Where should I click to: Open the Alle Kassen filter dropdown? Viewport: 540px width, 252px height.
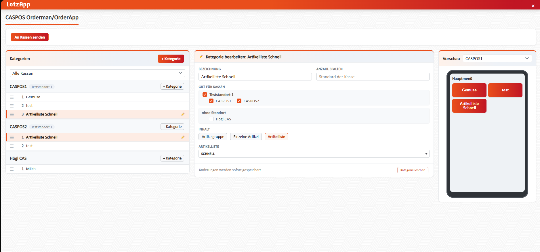click(x=98, y=73)
